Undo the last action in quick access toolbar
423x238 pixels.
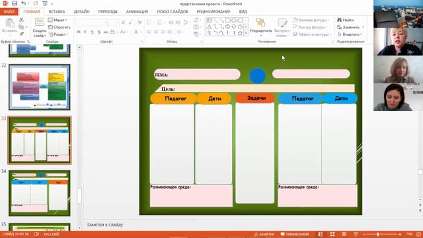click(x=24, y=3)
